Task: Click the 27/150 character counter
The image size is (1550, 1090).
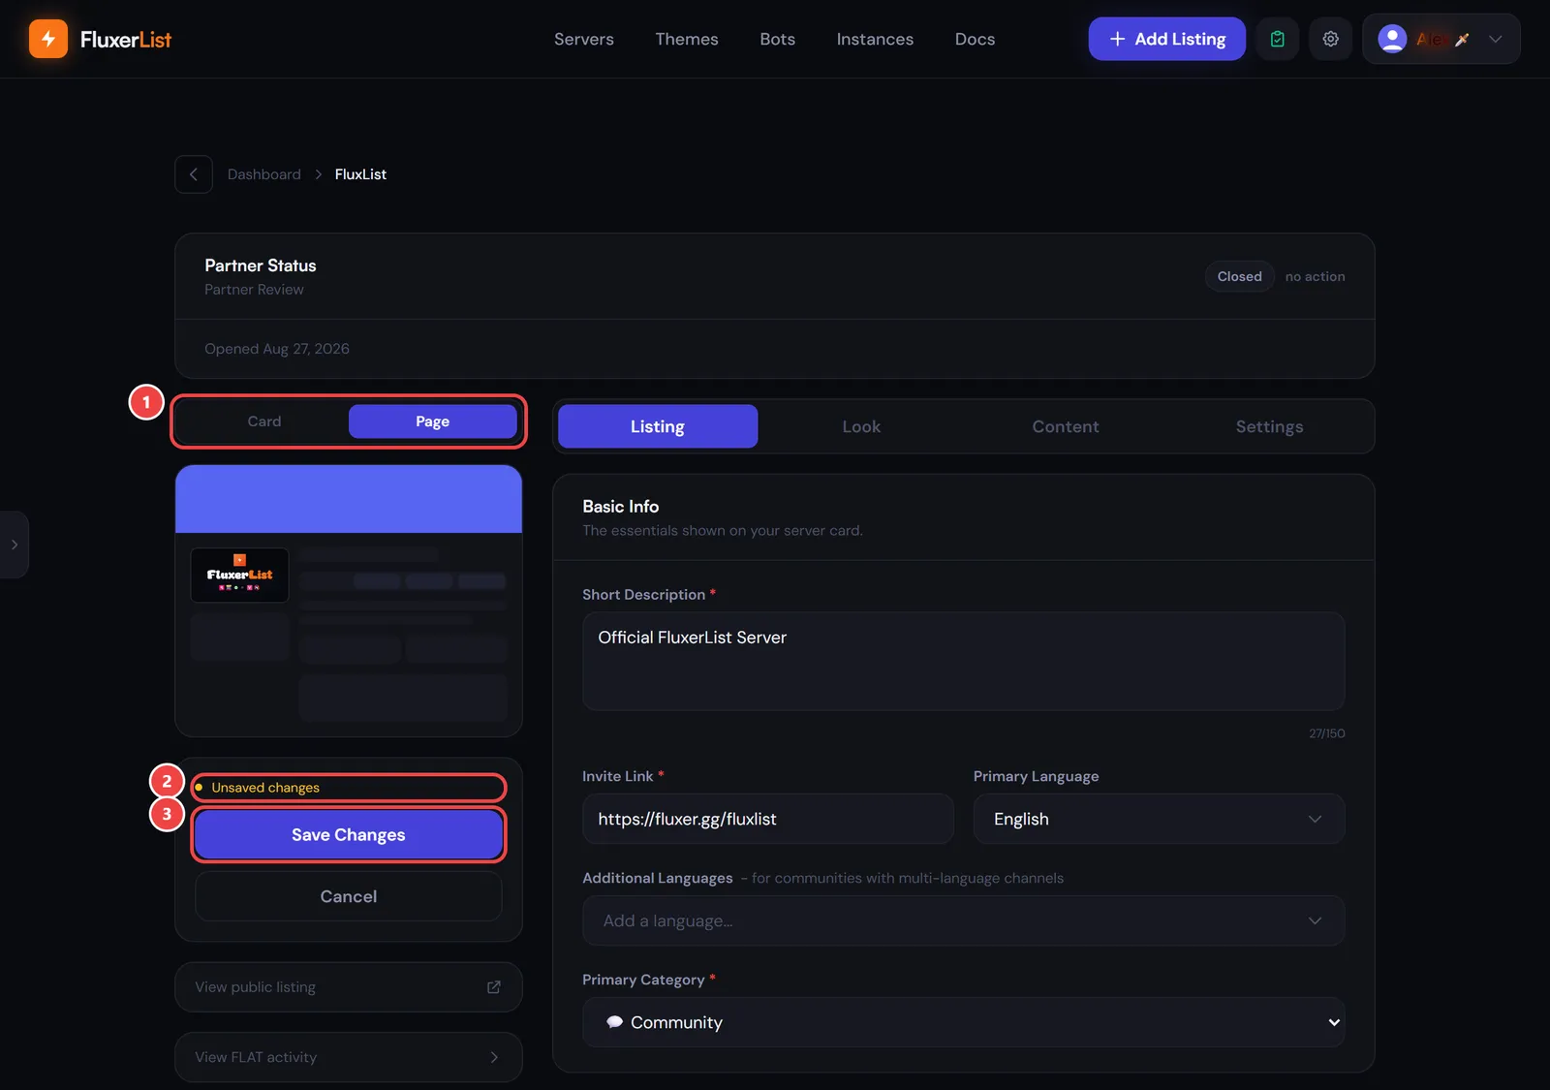Action: 1326,733
